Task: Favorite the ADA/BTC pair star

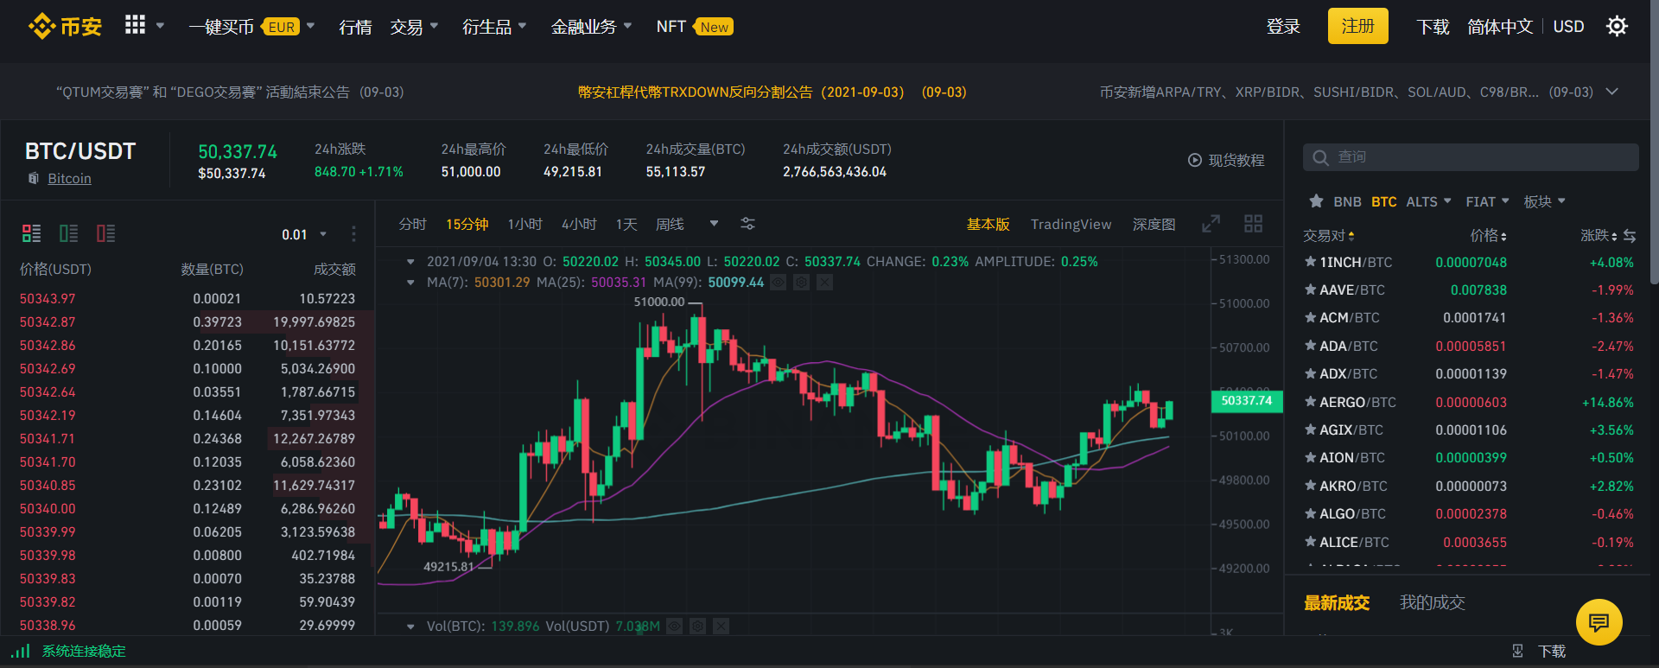Action: (1311, 346)
